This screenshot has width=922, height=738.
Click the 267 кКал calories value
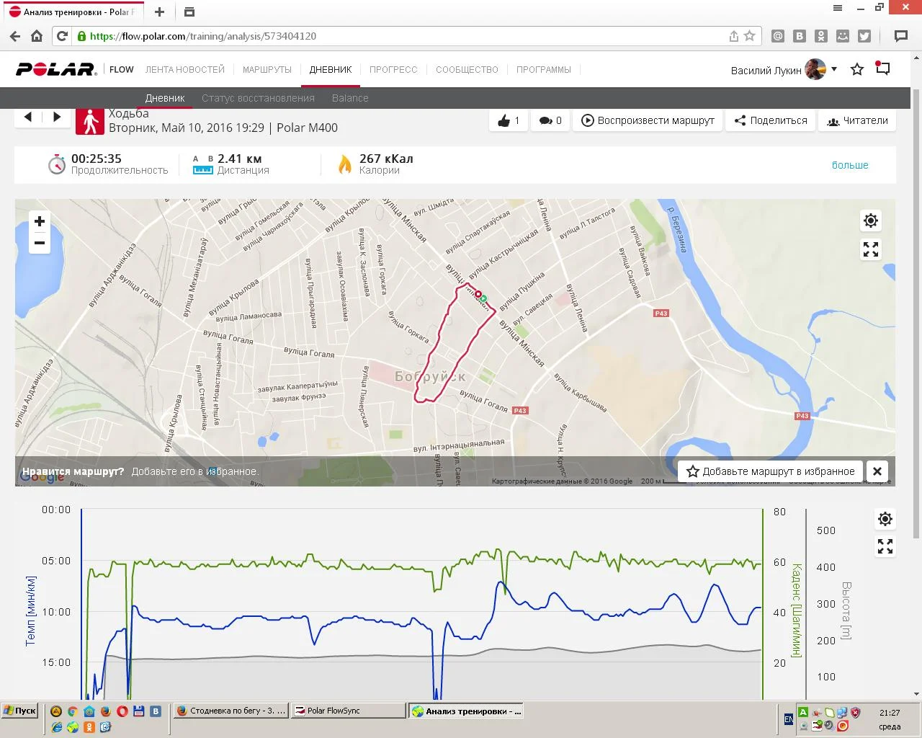[x=386, y=159]
